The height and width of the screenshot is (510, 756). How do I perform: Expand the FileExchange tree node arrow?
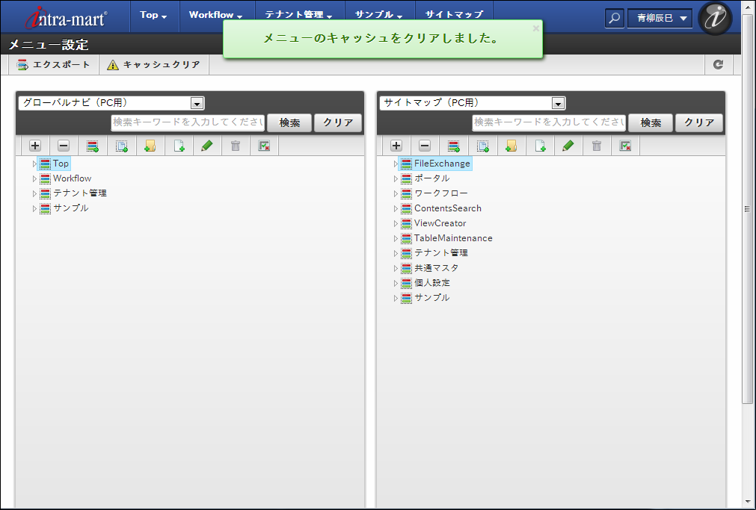pyautogui.click(x=396, y=164)
